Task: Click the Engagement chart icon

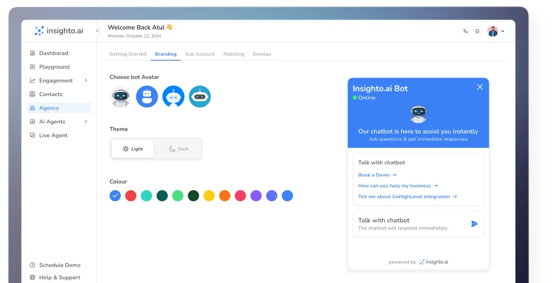Action: coord(32,80)
